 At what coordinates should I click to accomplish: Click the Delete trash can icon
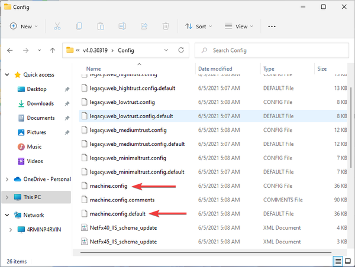166,27
